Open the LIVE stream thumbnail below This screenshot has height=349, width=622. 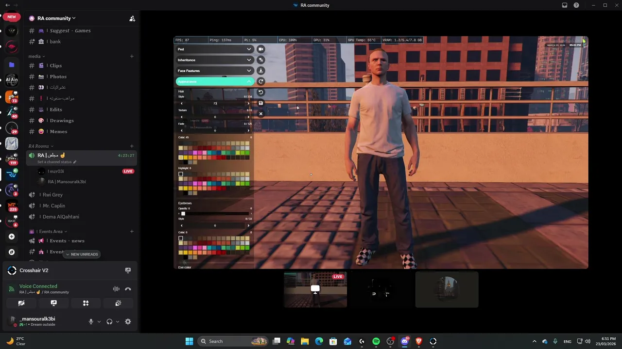(315, 289)
